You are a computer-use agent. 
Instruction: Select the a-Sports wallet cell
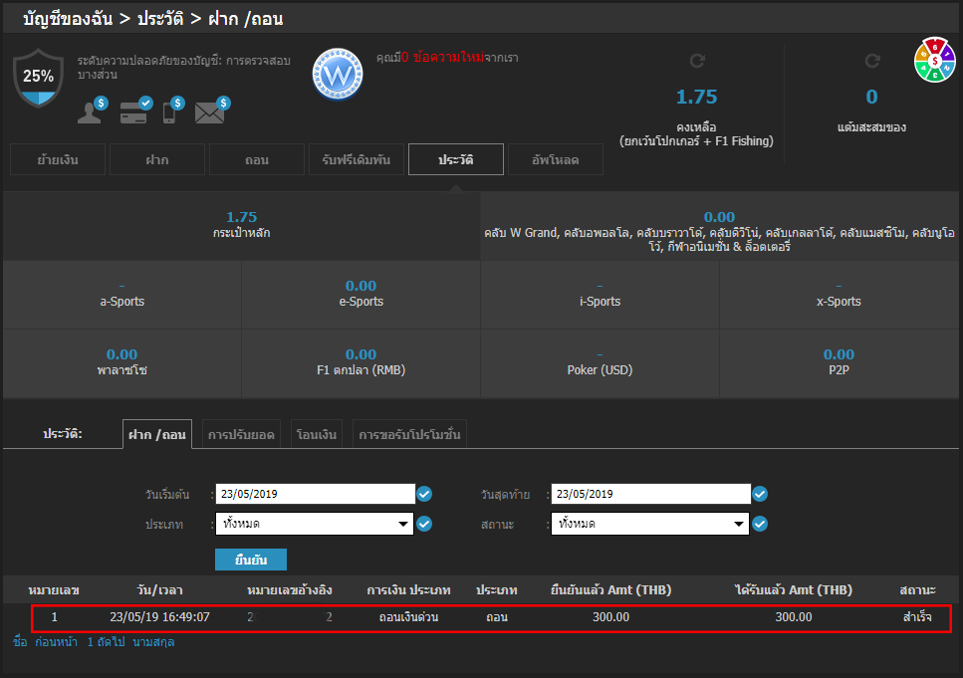[x=122, y=294]
